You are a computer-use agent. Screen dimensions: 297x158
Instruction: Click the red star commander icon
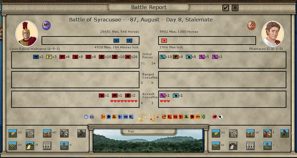(x=164, y=41)
